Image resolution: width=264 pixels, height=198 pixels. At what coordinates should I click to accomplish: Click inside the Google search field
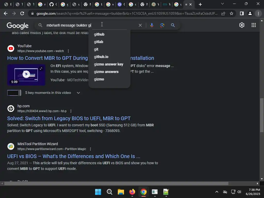click(91, 25)
